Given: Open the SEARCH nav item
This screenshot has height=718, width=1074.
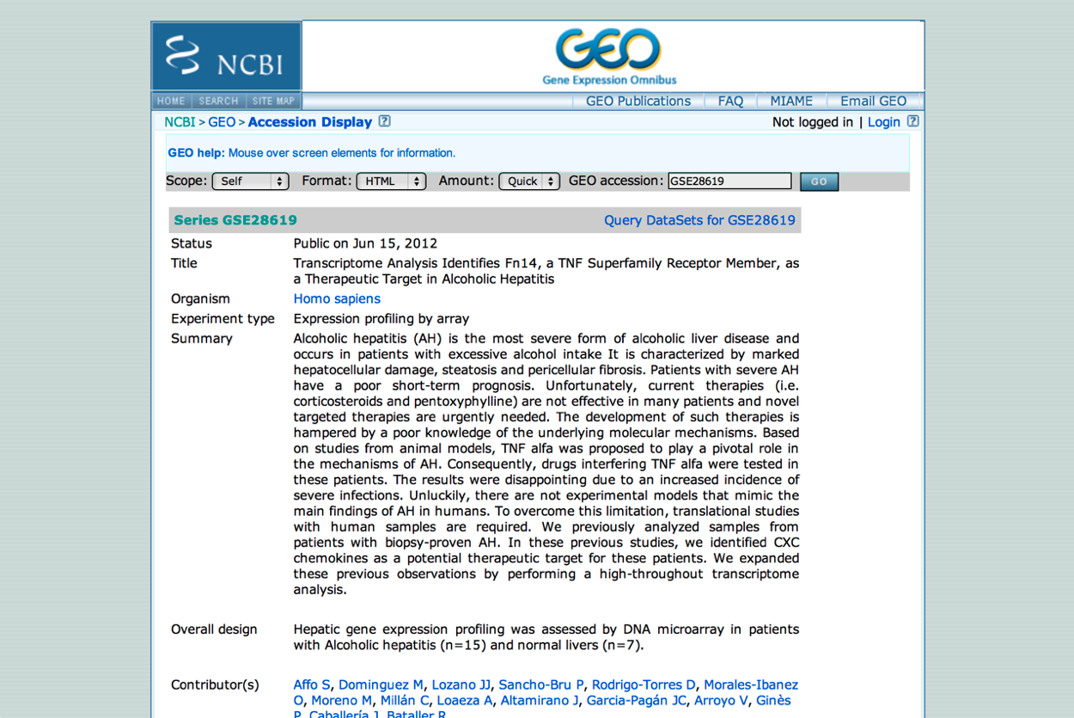Looking at the screenshot, I should click(218, 101).
